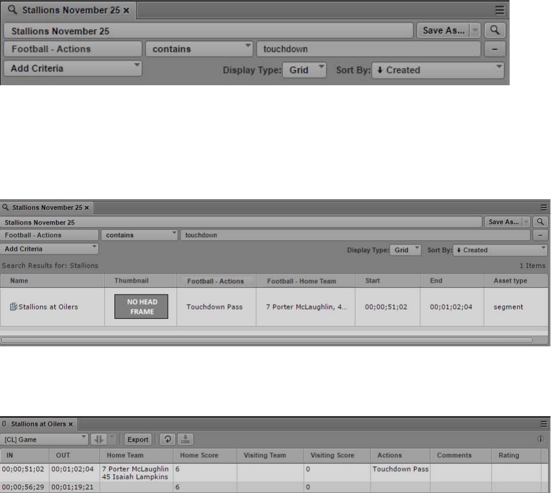Click the Save As... button in the top pane
This screenshot has height=493, width=551.
(x=443, y=30)
